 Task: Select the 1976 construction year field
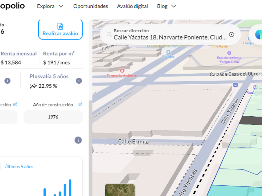(x=53, y=117)
